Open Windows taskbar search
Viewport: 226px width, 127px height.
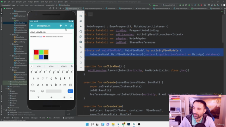93,124
